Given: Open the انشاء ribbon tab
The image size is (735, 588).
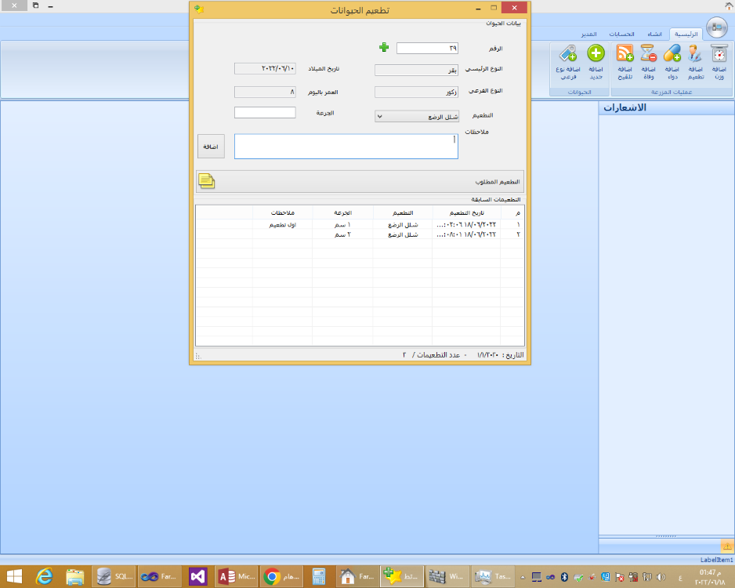Looking at the screenshot, I should (655, 35).
